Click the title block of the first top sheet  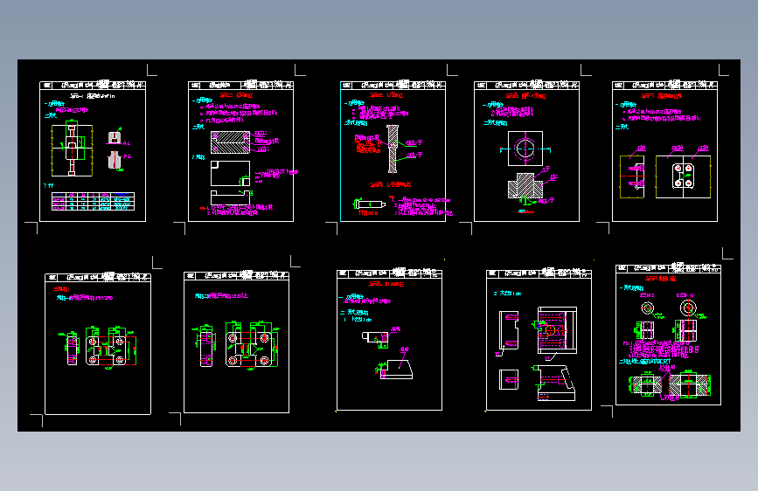coord(93,85)
